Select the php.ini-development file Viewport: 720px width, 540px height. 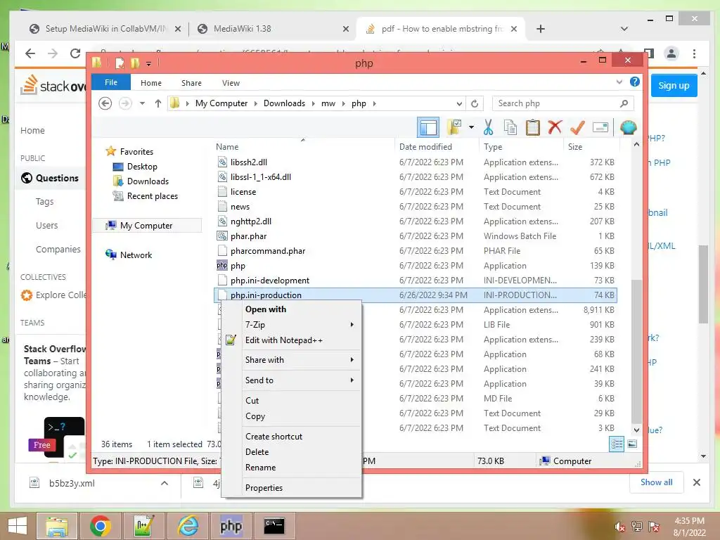(269, 280)
